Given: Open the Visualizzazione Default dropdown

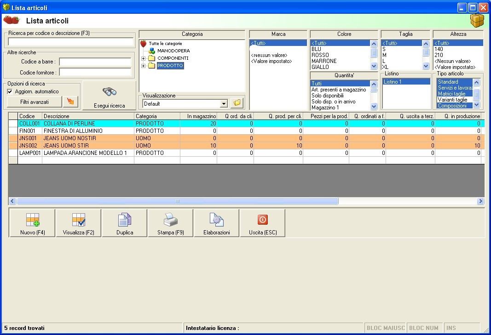Looking at the screenshot, I should tap(224, 104).
